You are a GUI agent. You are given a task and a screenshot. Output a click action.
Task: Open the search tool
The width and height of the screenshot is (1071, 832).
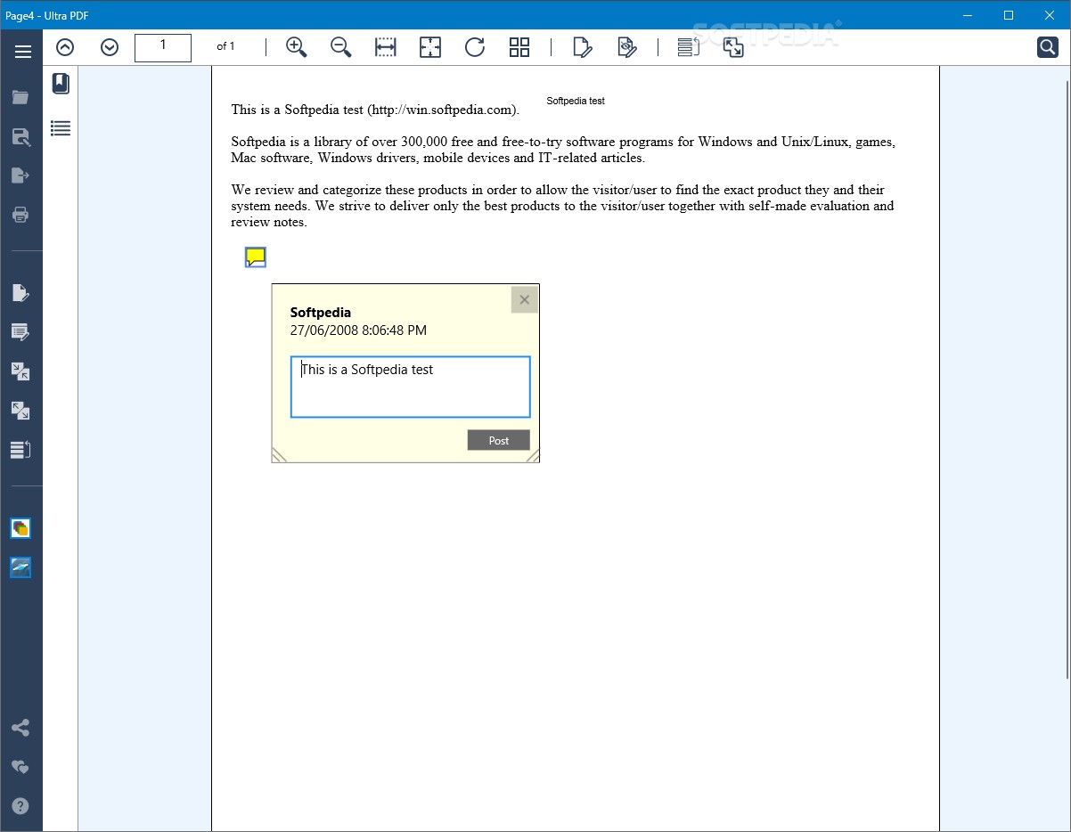click(1048, 47)
